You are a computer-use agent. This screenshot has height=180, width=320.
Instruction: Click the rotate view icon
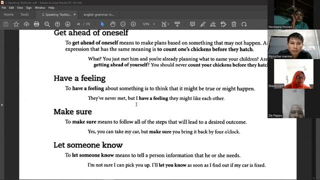(x=244, y=24)
